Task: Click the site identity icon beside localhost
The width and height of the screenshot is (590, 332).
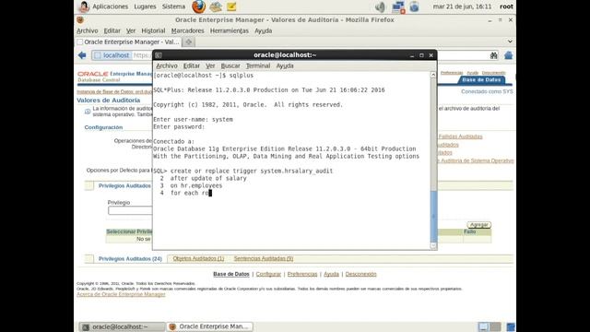Action: [x=98, y=55]
